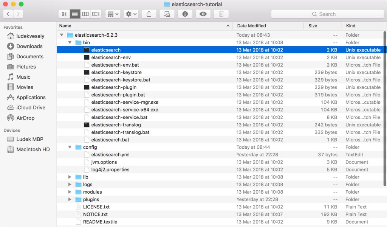Switch to list view
The width and height of the screenshot is (387, 227).
[x=75, y=14]
